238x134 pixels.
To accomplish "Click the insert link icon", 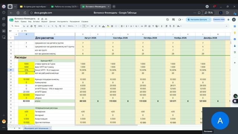I will coord(142,26).
